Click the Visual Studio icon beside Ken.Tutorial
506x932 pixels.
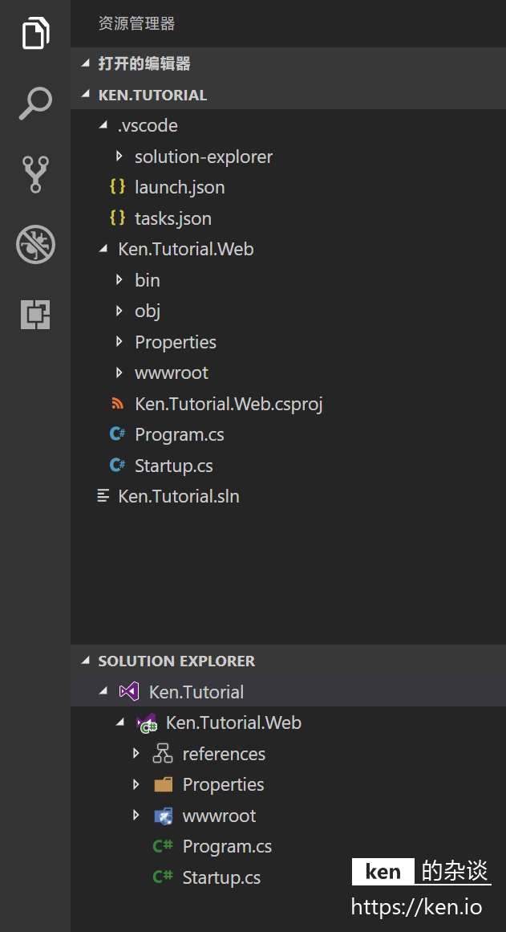(x=129, y=691)
